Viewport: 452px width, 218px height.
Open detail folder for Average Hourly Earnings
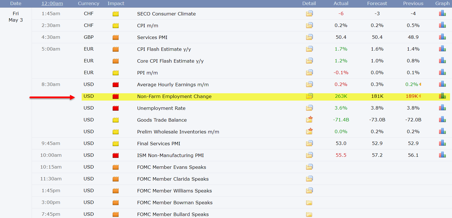[309, 84]
